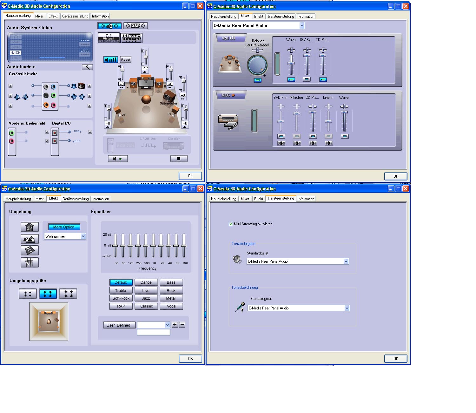Image resolution: width=476 pixels, height=413 pixels.
Task: Click the microphone icon in Tonaufzeichnung
Action: coord(240,307)
